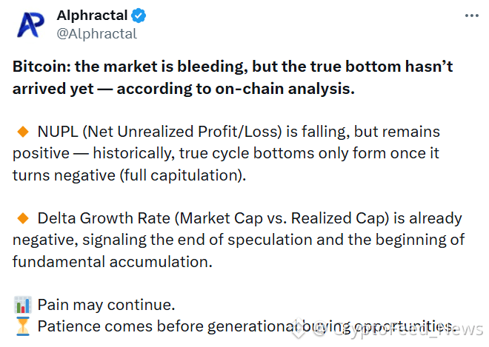Open the Alphractal profile avatar logo
Viewport: 489px width, 347px height.
[30, 24]
